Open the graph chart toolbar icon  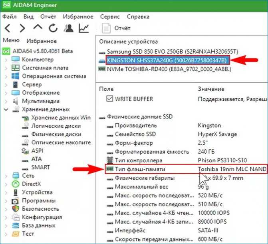[84, 28]
